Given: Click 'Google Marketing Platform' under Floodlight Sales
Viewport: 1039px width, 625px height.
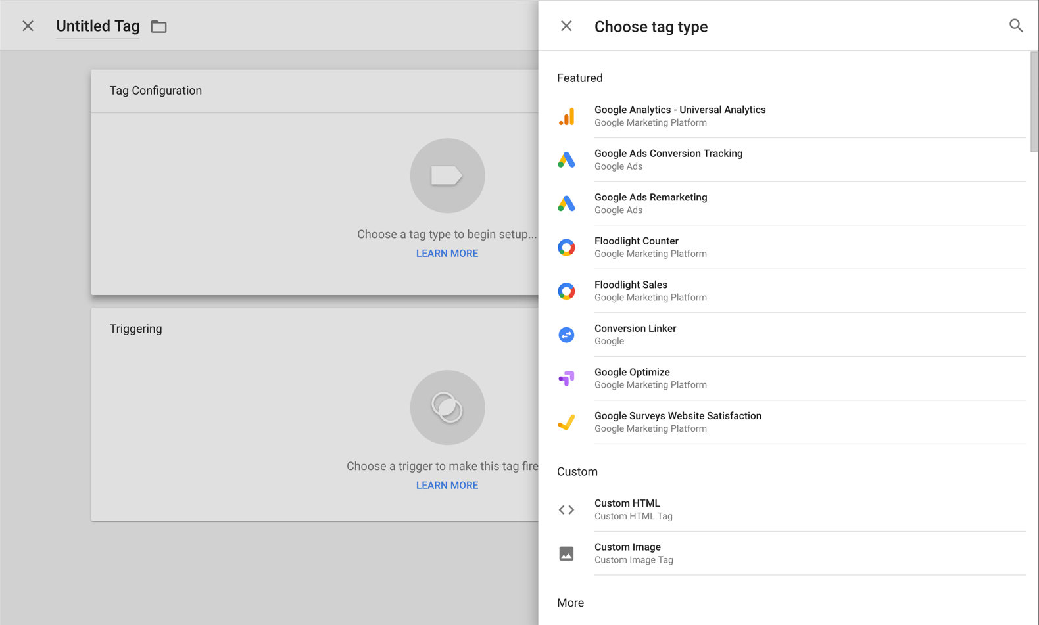Looking at the screenshot, I should [650, 298].
